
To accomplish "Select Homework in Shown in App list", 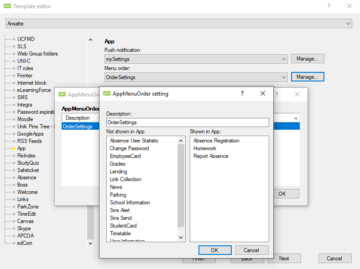I will pos(205,148).
